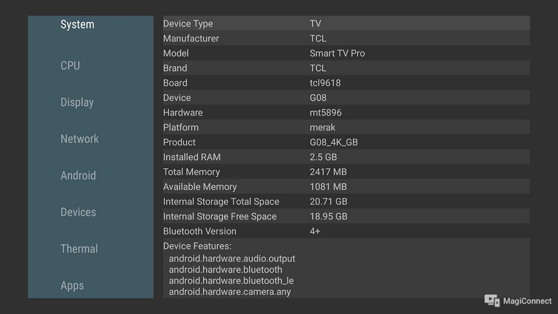Open the Apps section
The image size is (558, 314).
click(x=72, y=285)
